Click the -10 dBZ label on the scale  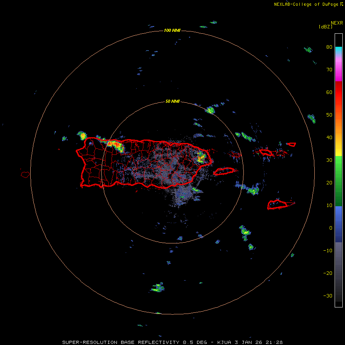tap(328, 251)
